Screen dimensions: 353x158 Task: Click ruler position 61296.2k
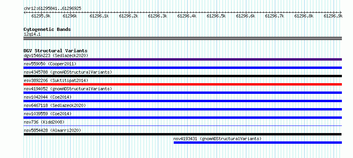(129, 16)
